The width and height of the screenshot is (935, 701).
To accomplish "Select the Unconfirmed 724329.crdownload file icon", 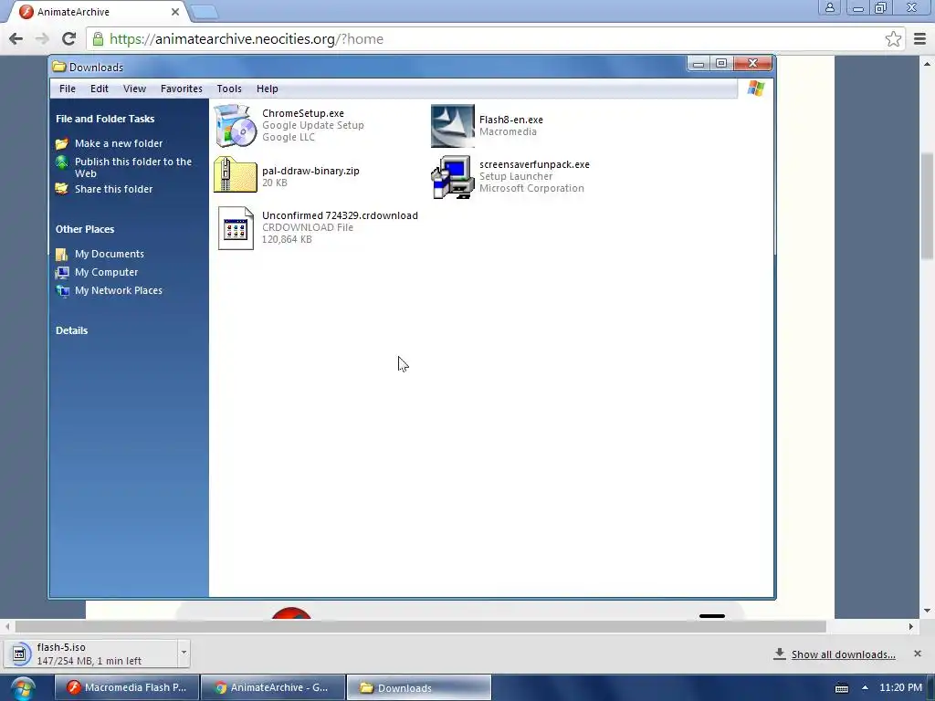I will tap(236, 227).
